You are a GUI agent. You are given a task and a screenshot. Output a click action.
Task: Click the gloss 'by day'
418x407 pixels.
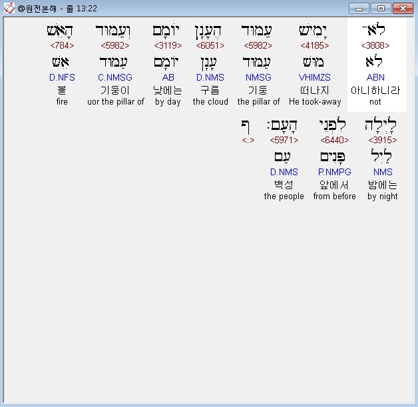[168, 102]
